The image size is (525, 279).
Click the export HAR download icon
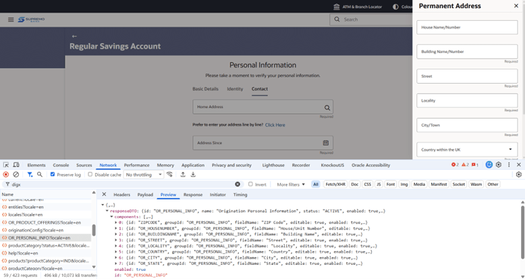coord(193,175)
